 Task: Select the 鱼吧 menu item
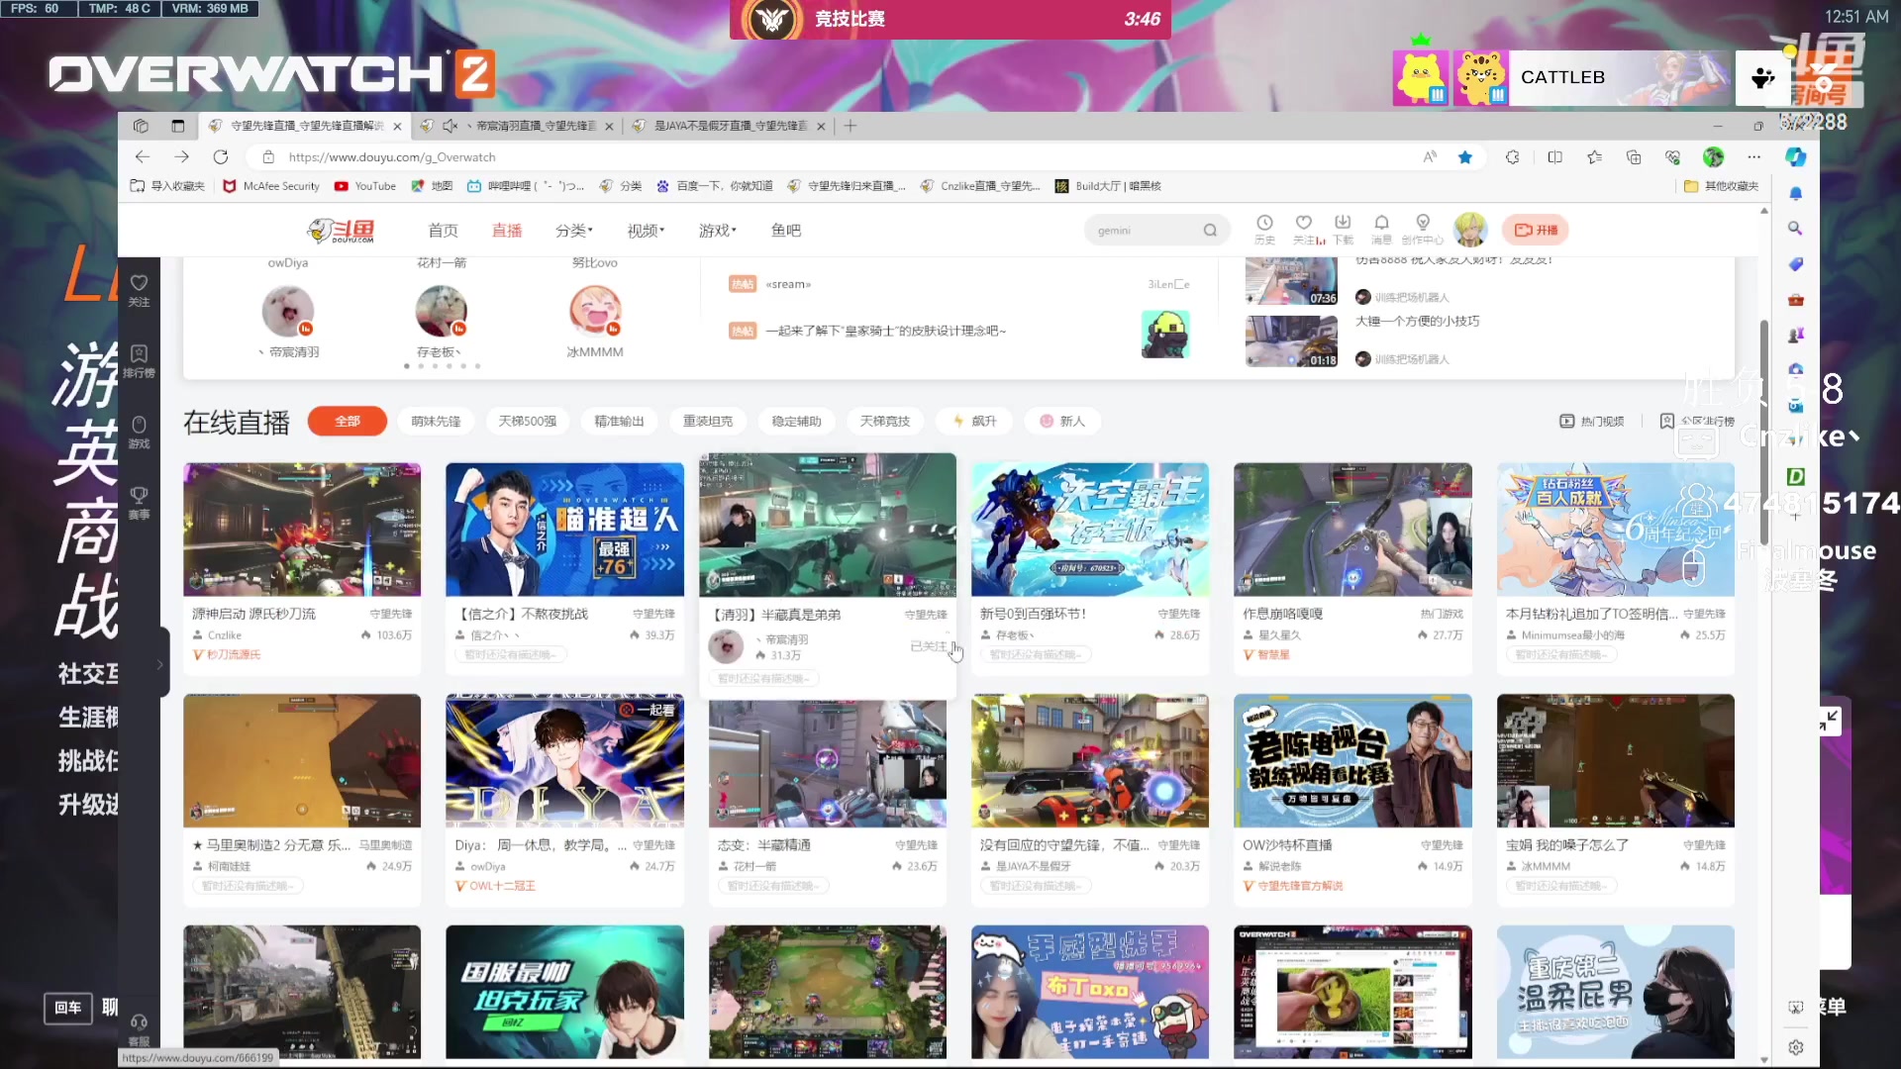point(786,230)
